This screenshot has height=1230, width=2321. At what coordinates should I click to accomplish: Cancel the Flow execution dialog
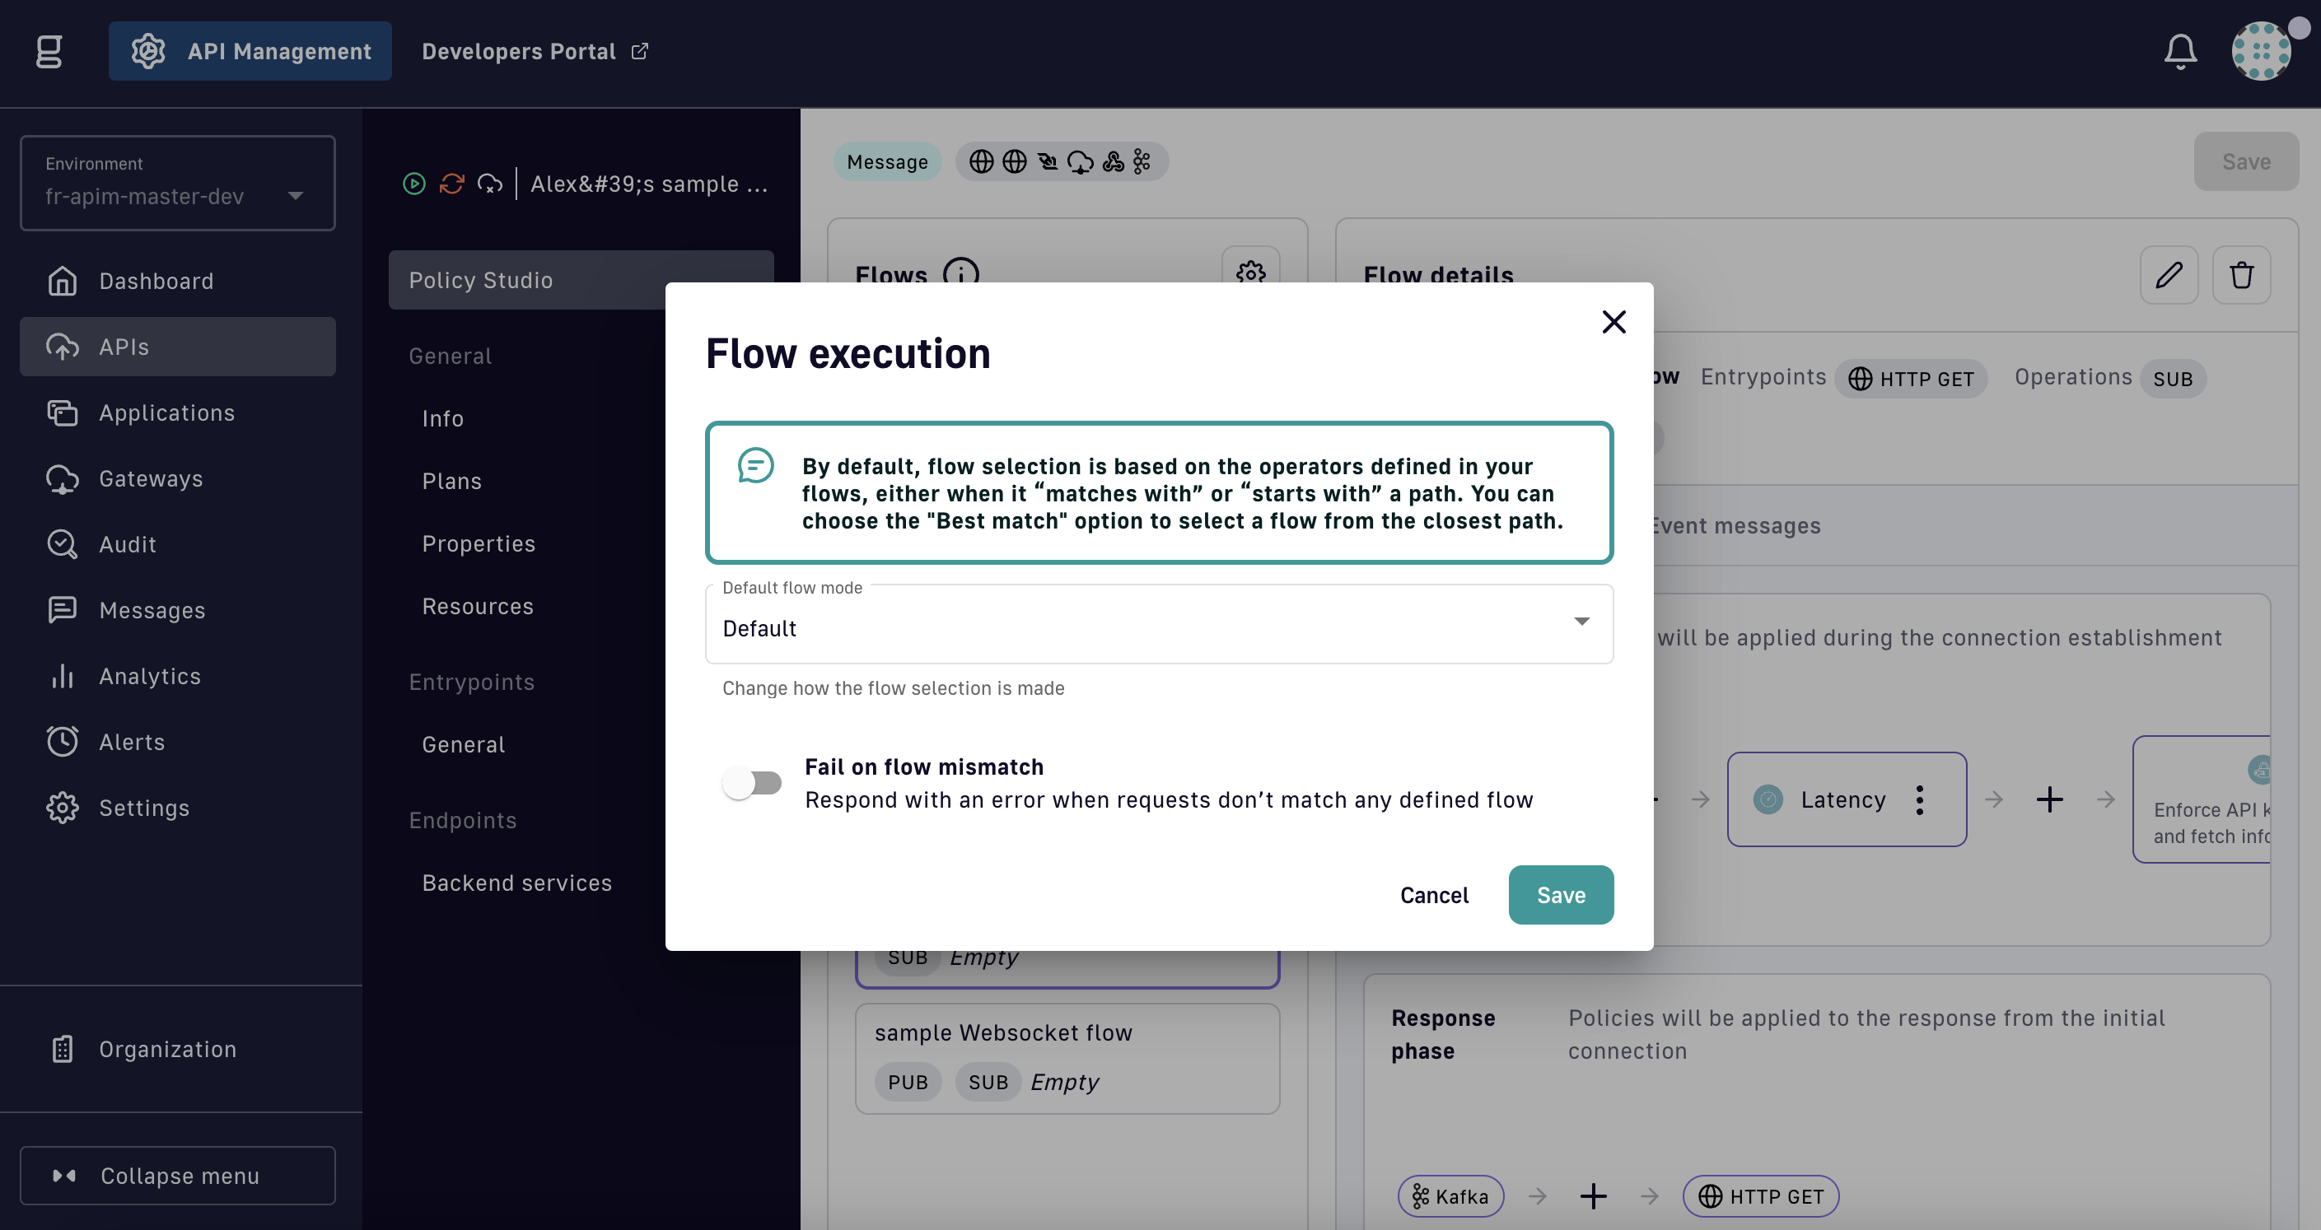tap(1433, 895)
